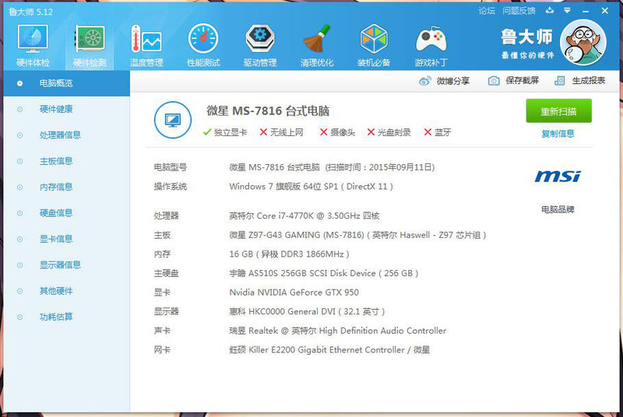Open the 论坛 forum link
Image resolution: width=623 pixels, height=417 pixels.
point(487,11)
